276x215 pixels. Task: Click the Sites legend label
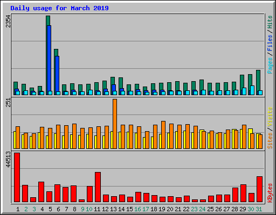pyautogui.click(x=270, y=141)
